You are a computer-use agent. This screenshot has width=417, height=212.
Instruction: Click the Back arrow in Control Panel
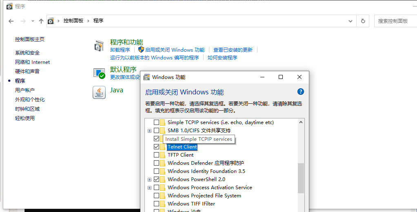pos(11,21)
